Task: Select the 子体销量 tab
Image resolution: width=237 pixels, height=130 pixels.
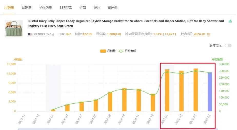Action: (x=45, y=7)
